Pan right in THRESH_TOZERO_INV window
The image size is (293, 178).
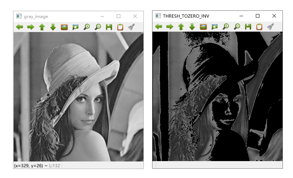point(170,27)
